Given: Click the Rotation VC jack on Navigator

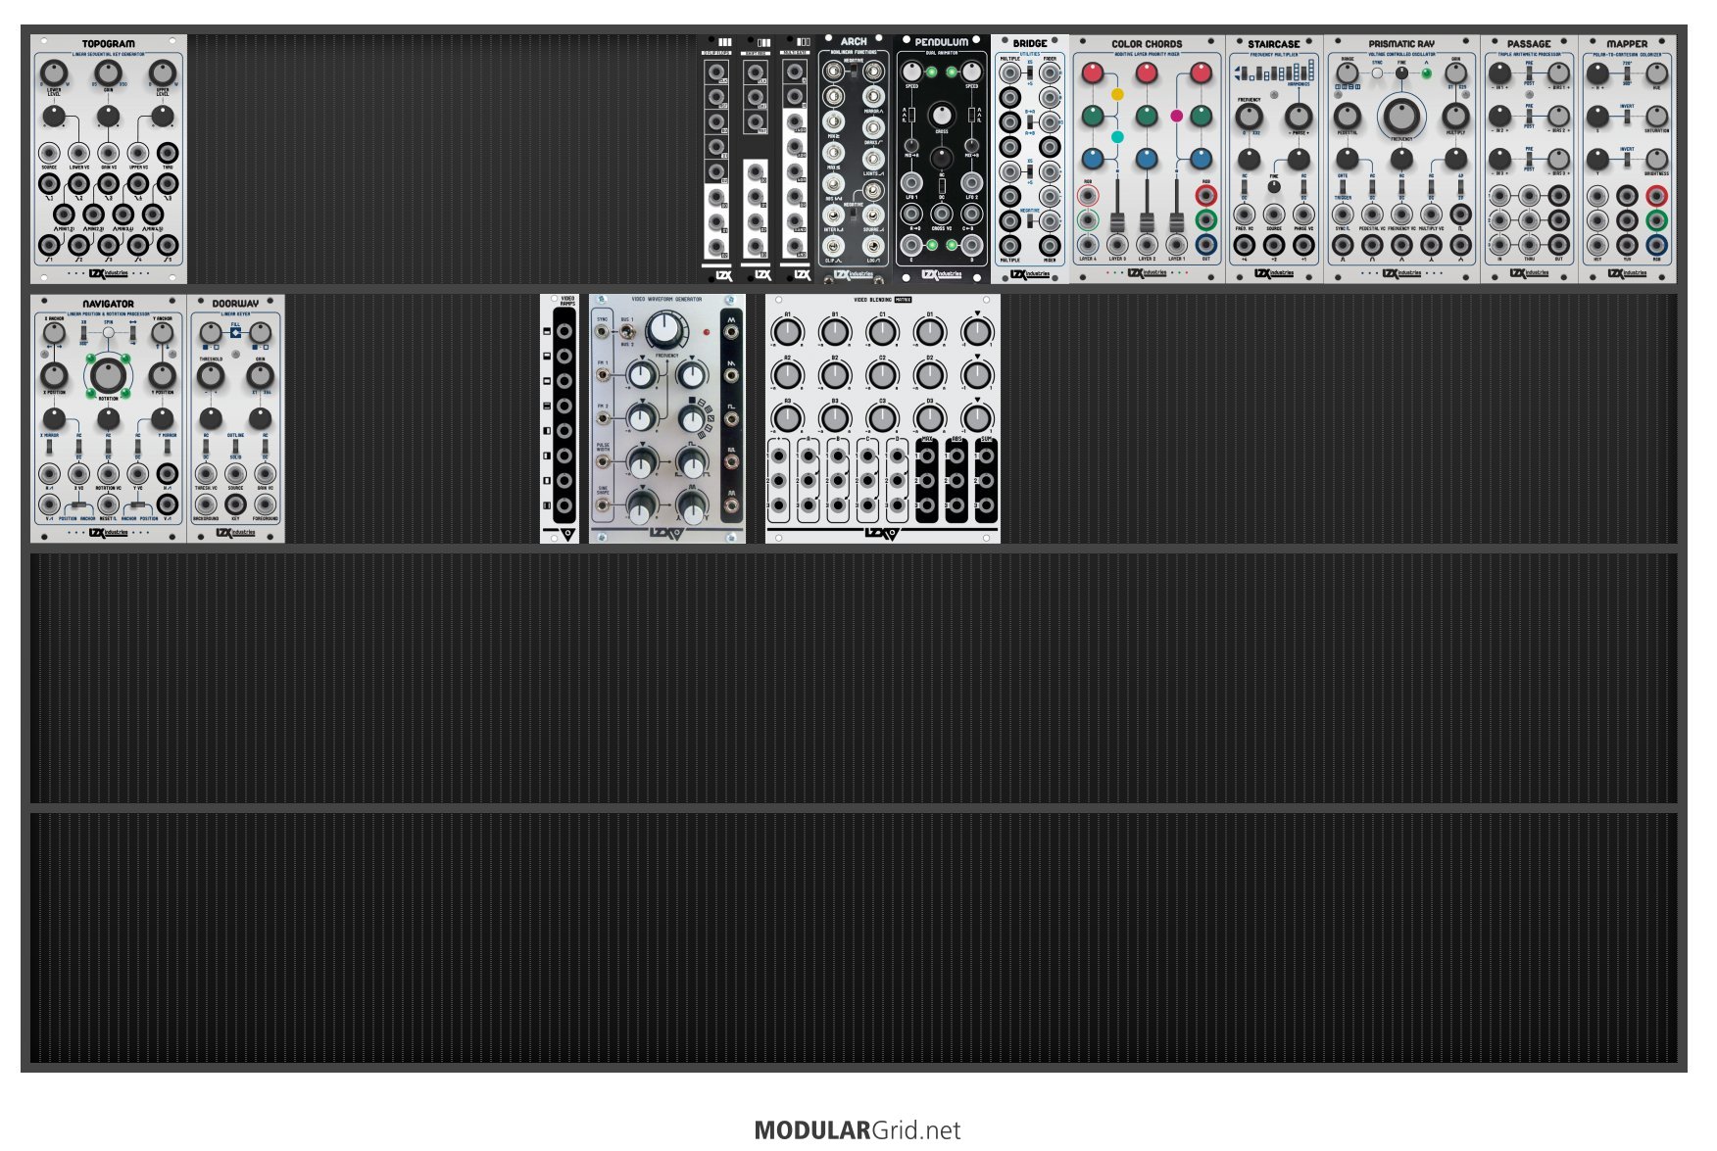Looking at the screenshot, I should point(108,474).
